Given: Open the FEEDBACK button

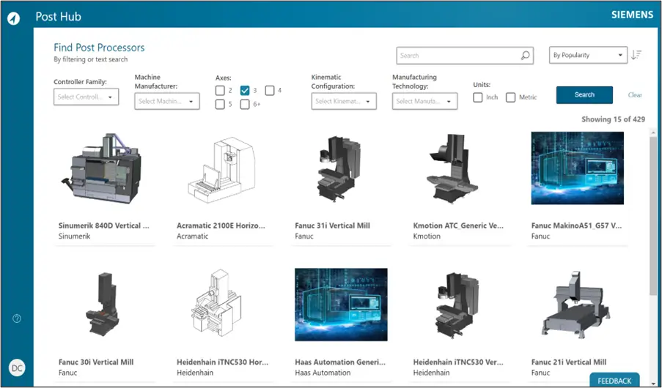Looking at the screenshot, I should click(x=614, y=381).
